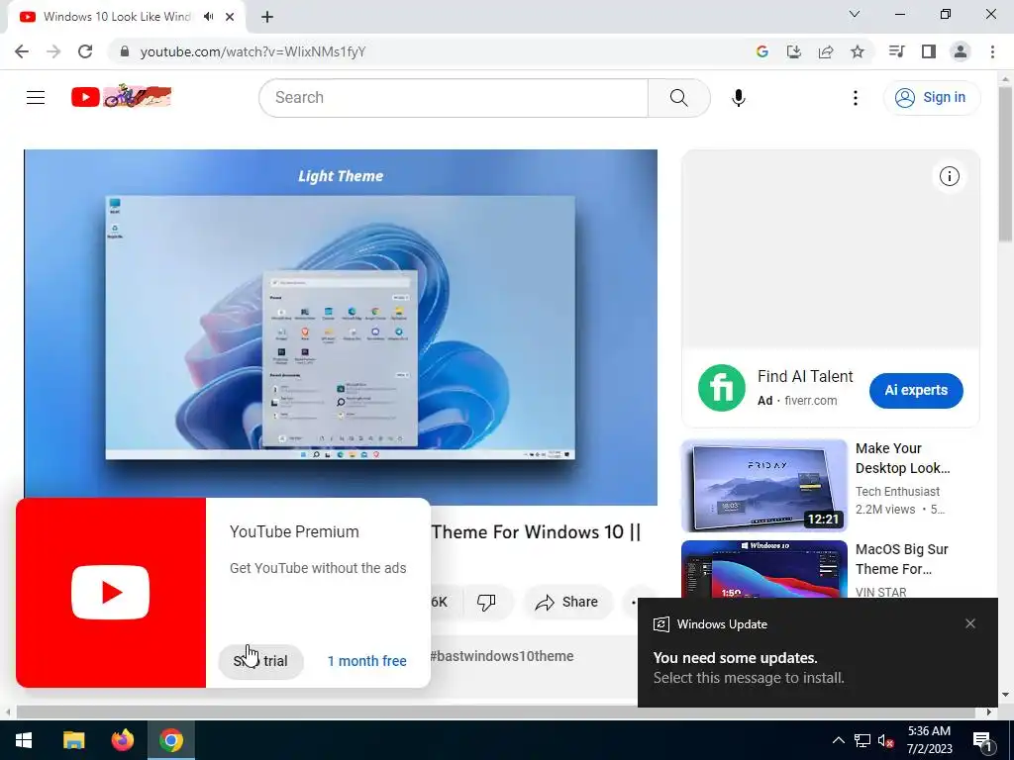Open Make Your Desktop Look video thumbnail
The height and width of the screenshot is (760, 1014).
pyautogui.click(x=763, y=485)
